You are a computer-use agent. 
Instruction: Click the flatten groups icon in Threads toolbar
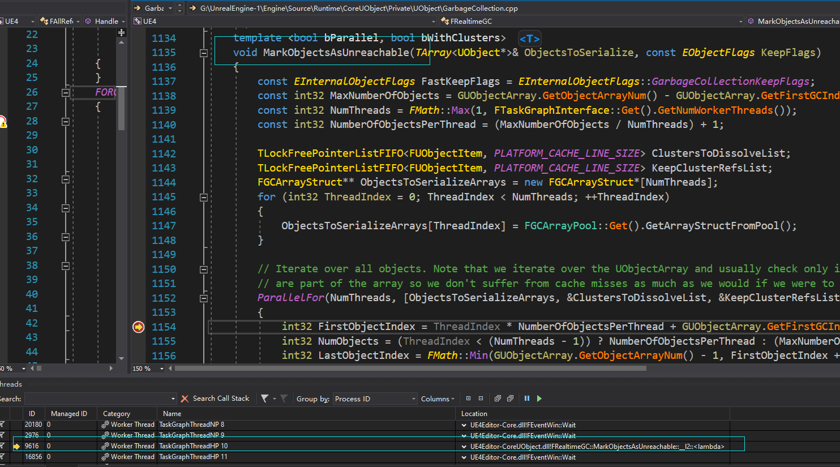coord(510,398)
